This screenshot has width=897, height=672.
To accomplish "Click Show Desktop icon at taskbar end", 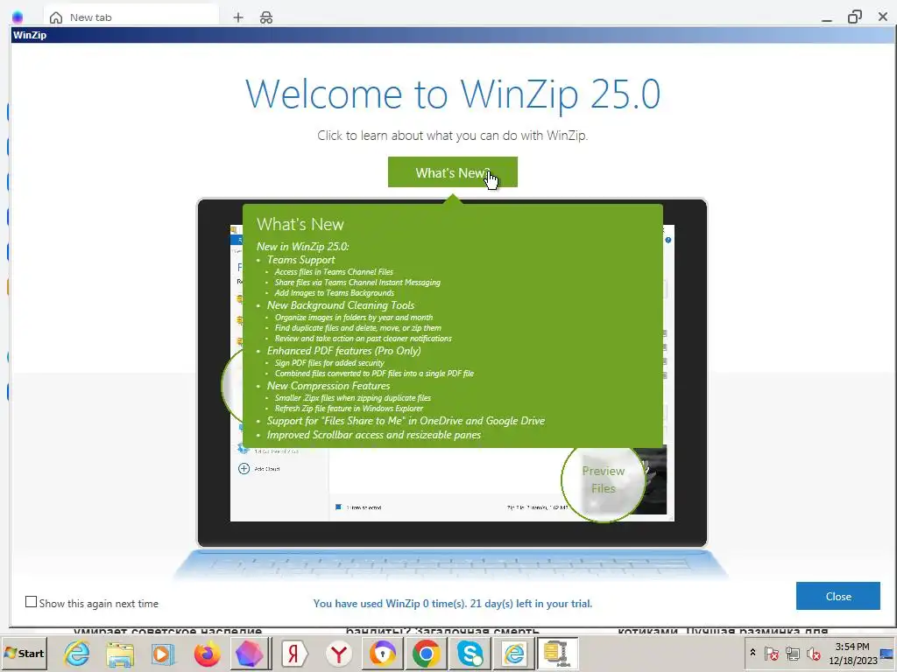I will [888, 653].
